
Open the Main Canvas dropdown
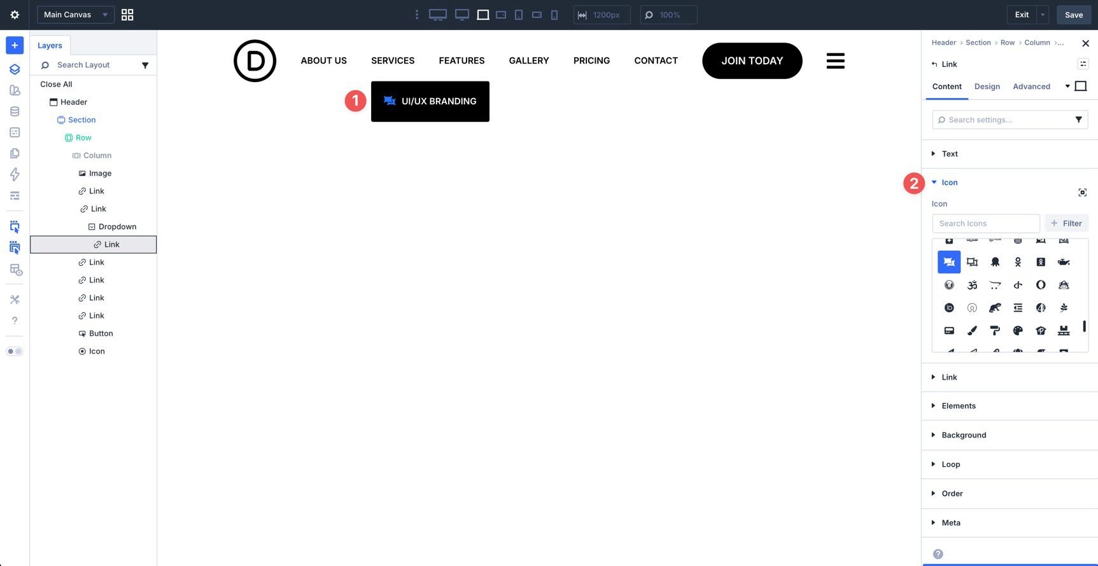tap(76, 15)
